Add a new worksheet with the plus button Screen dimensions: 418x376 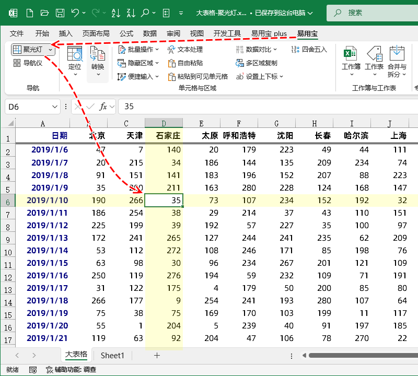pos(156,355)
